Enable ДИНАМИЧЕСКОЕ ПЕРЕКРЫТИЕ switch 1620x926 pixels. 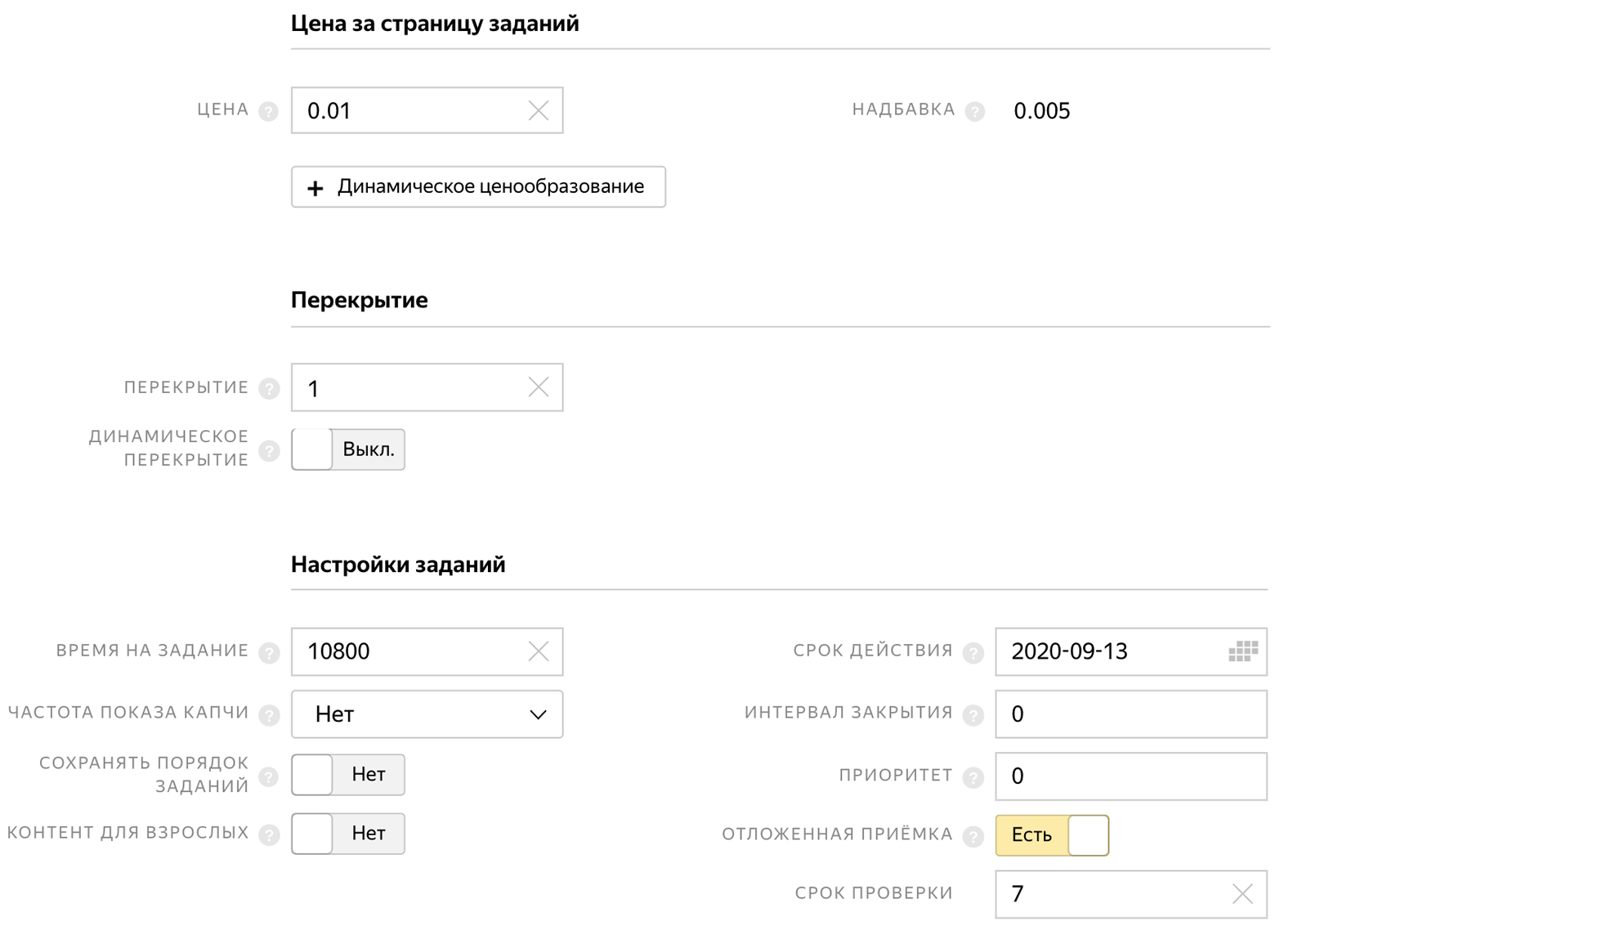coord(313,449)
